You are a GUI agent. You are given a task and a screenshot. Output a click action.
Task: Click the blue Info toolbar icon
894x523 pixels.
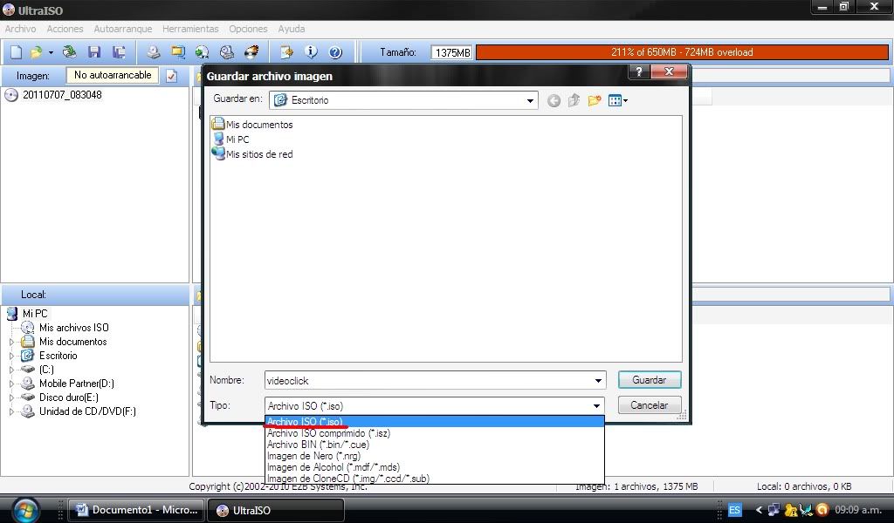click(x=311, y=52)
